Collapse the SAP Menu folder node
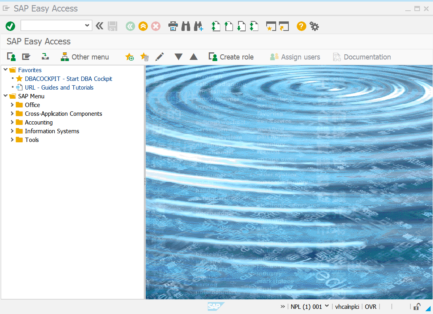Screen dimensions: 433x314 click(6, 96)
